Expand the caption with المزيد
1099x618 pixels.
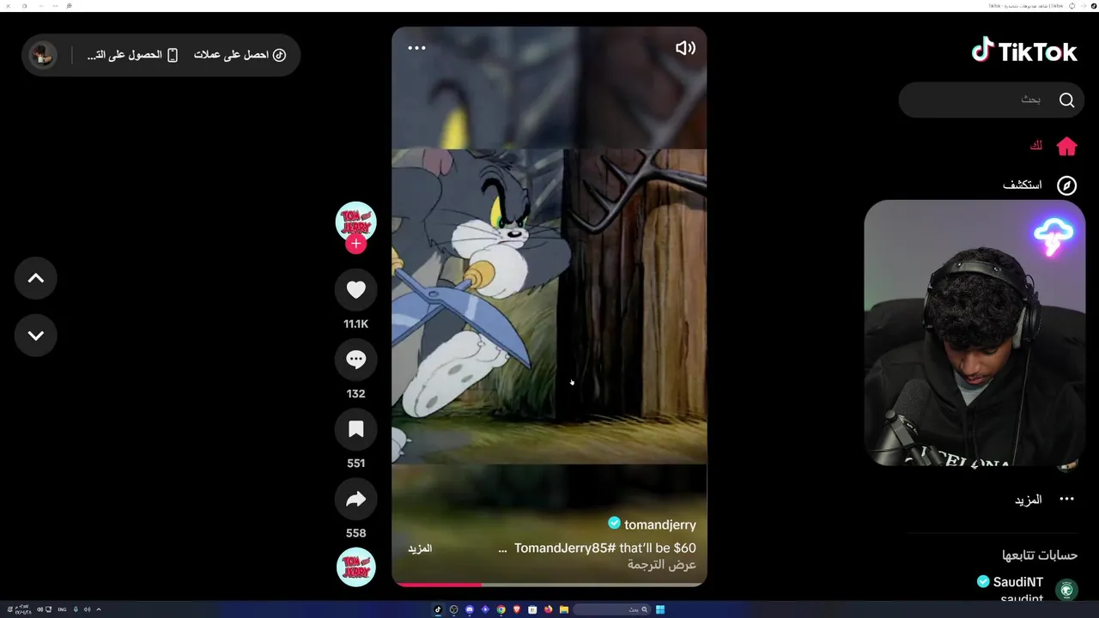(419, 548)
